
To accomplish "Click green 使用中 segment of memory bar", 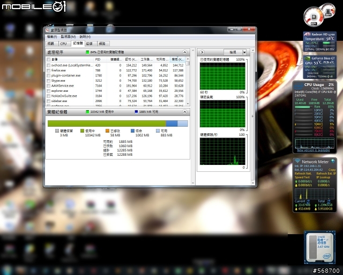I will (107, 124).
